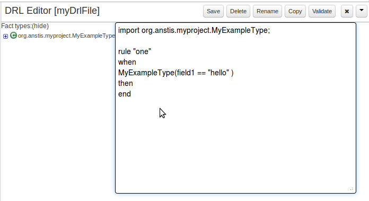Click the MyExampleType(field1 == "hello") line
Image resolution: width=369 pixels, height=201 pixels.
click(x=176, y=73)
